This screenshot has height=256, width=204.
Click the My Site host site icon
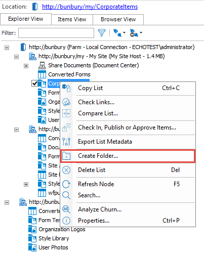32,56
